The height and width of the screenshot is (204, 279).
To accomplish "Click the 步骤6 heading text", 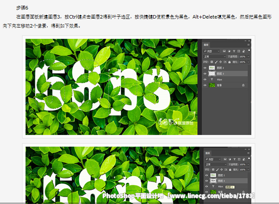I will tap(22, 8).
